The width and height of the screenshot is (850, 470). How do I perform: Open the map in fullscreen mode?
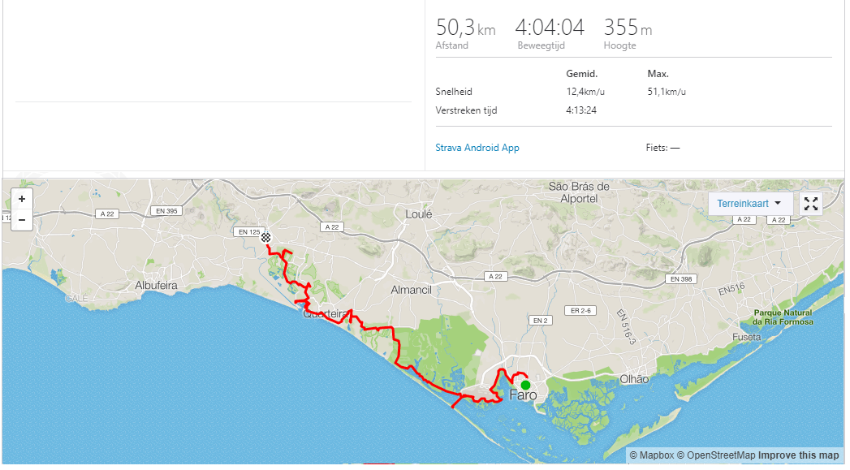point(811,204)
